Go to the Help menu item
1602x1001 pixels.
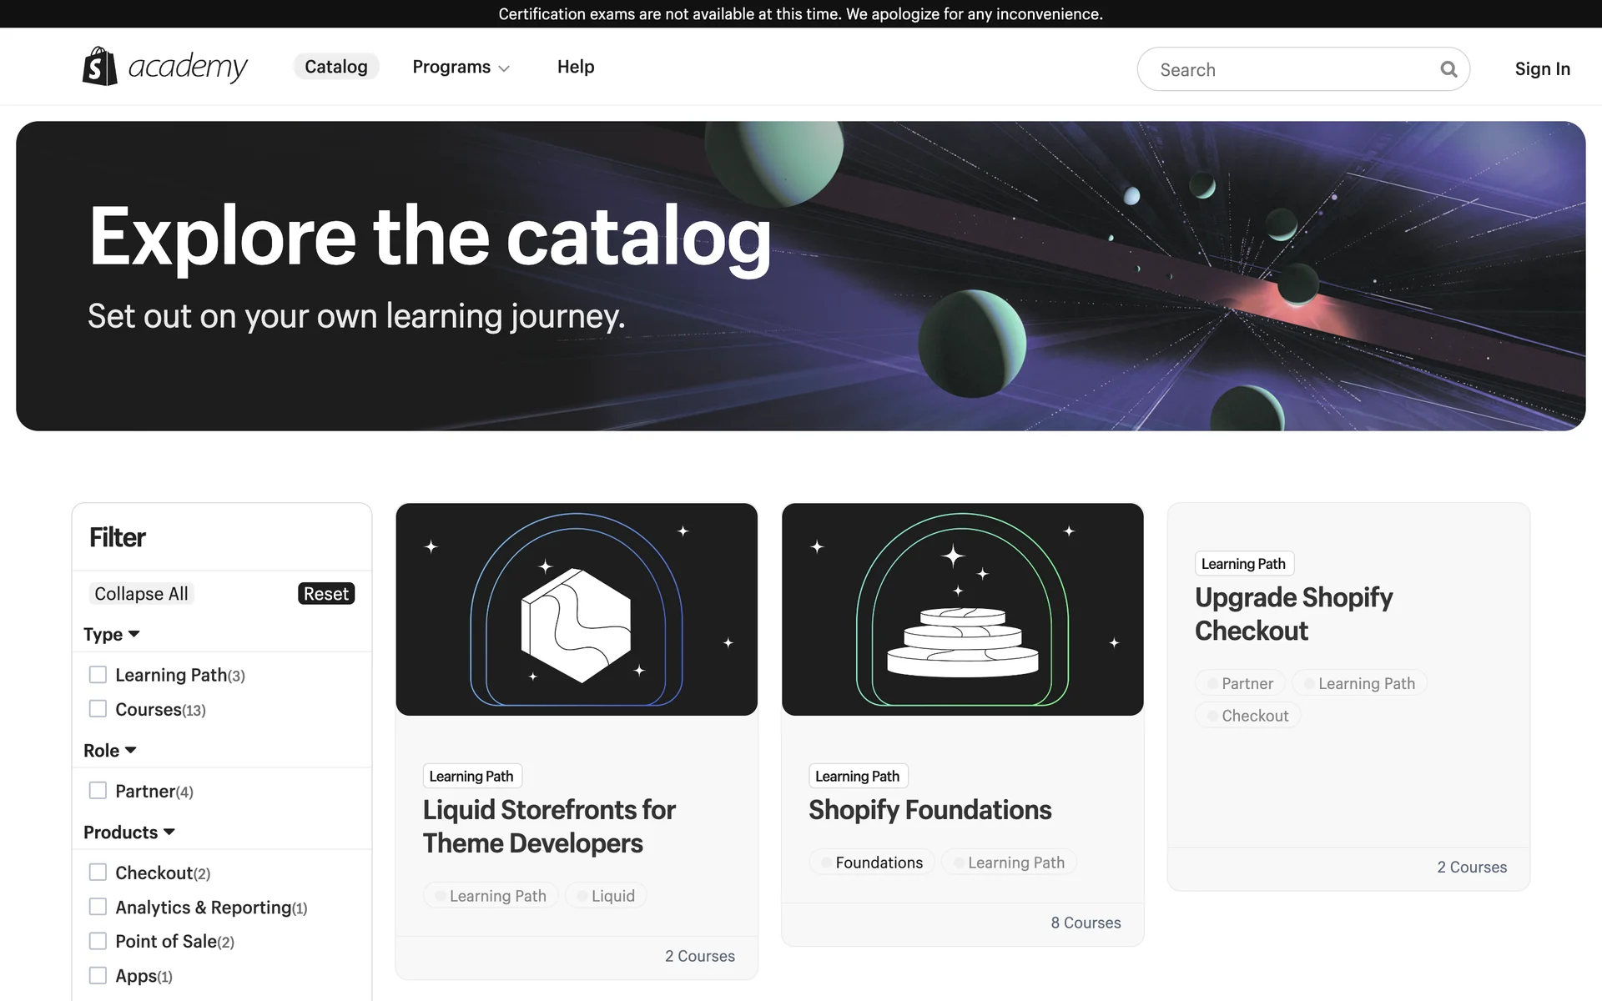click(x=576, y=67)
